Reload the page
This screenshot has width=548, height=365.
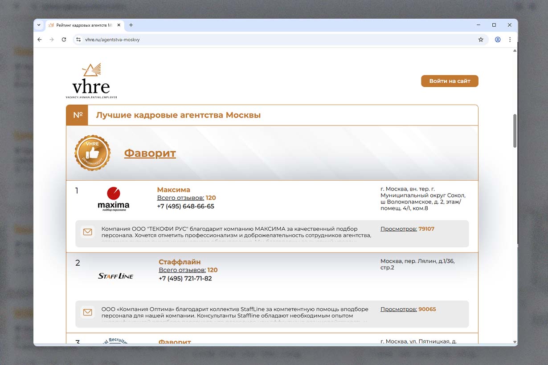point(64,40)
